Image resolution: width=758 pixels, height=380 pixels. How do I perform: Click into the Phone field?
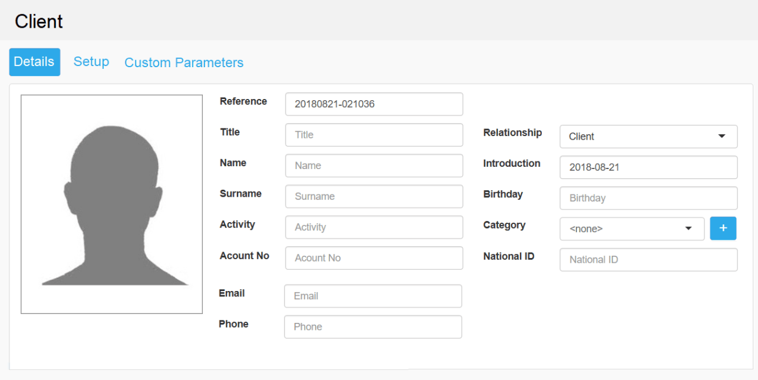[x=373, y=327]
